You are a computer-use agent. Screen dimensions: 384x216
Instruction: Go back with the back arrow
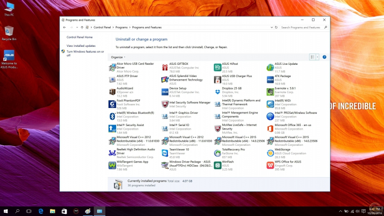[64, 27]
